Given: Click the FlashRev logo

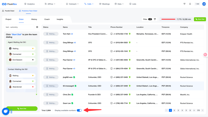Looking at the screenshot, I should tap(9, 4).
